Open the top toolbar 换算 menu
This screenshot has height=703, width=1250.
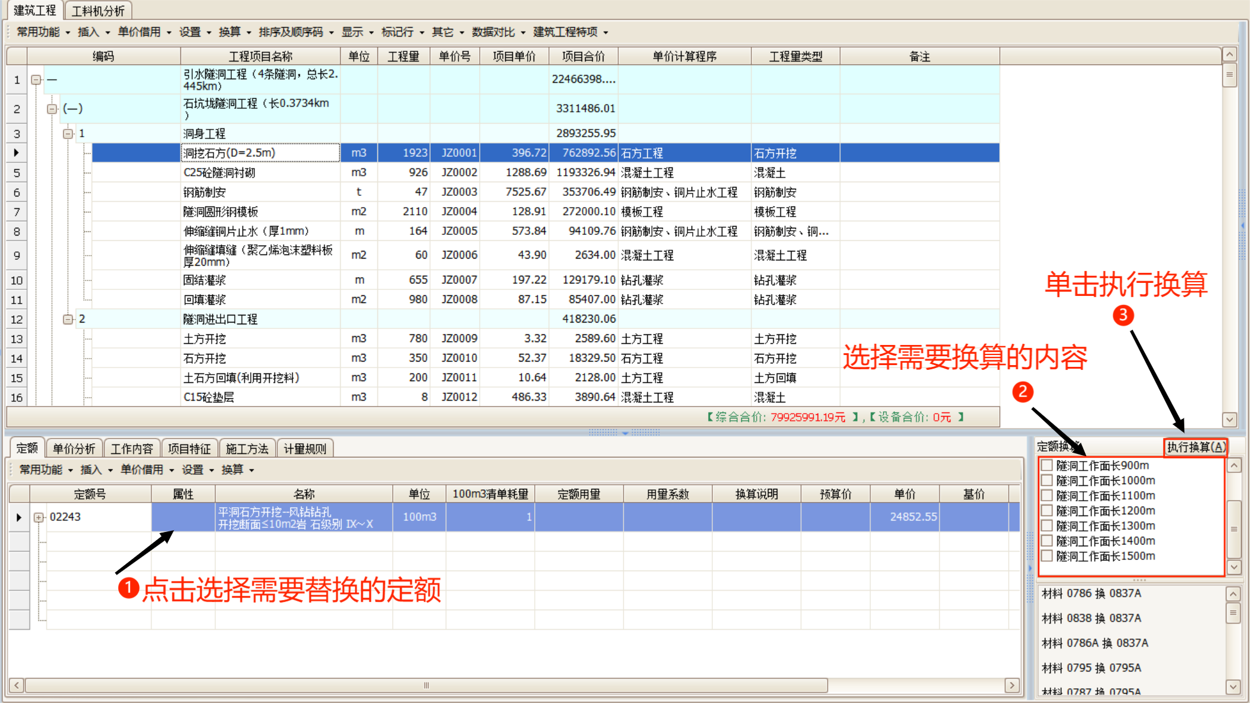[235, 32]
